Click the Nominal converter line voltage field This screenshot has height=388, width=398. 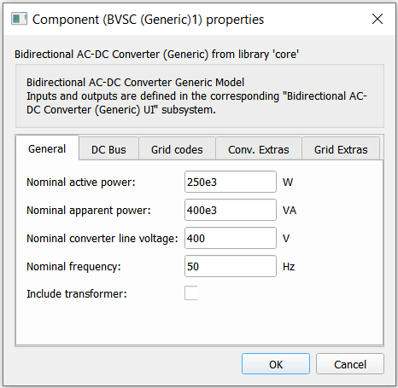[231, 238]
